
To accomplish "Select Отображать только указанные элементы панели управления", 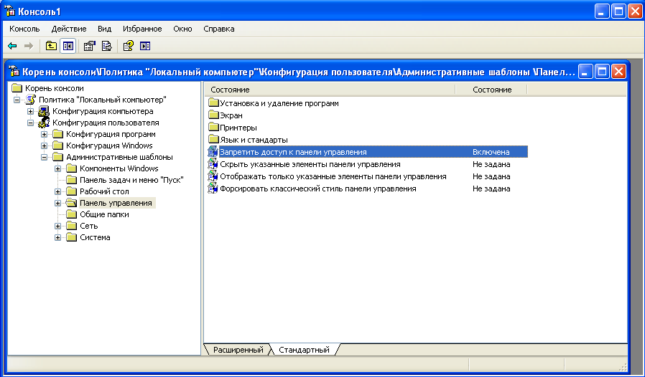I will (333, 176).
